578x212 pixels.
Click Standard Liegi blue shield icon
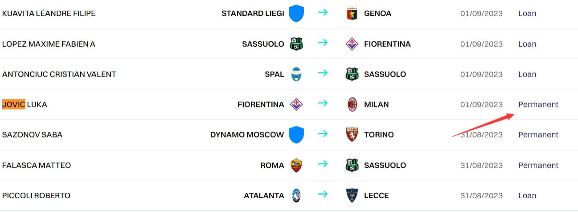(296, 13)
